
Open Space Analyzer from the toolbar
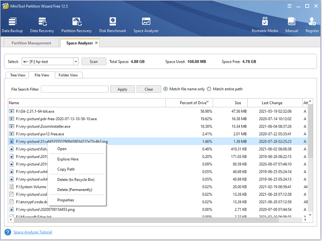[x=146, y=25]
